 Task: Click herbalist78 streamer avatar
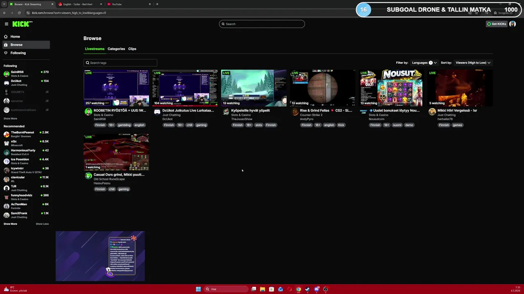tap(432, 112)
